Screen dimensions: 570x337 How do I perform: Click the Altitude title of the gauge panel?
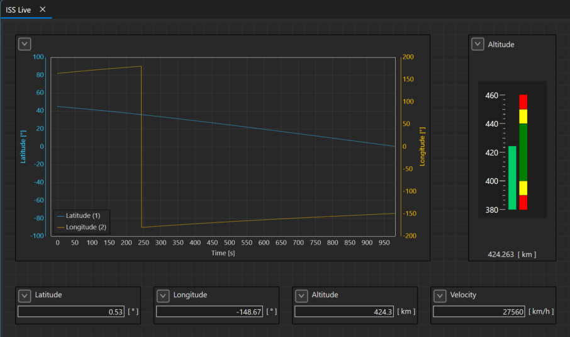pos(501,44)
